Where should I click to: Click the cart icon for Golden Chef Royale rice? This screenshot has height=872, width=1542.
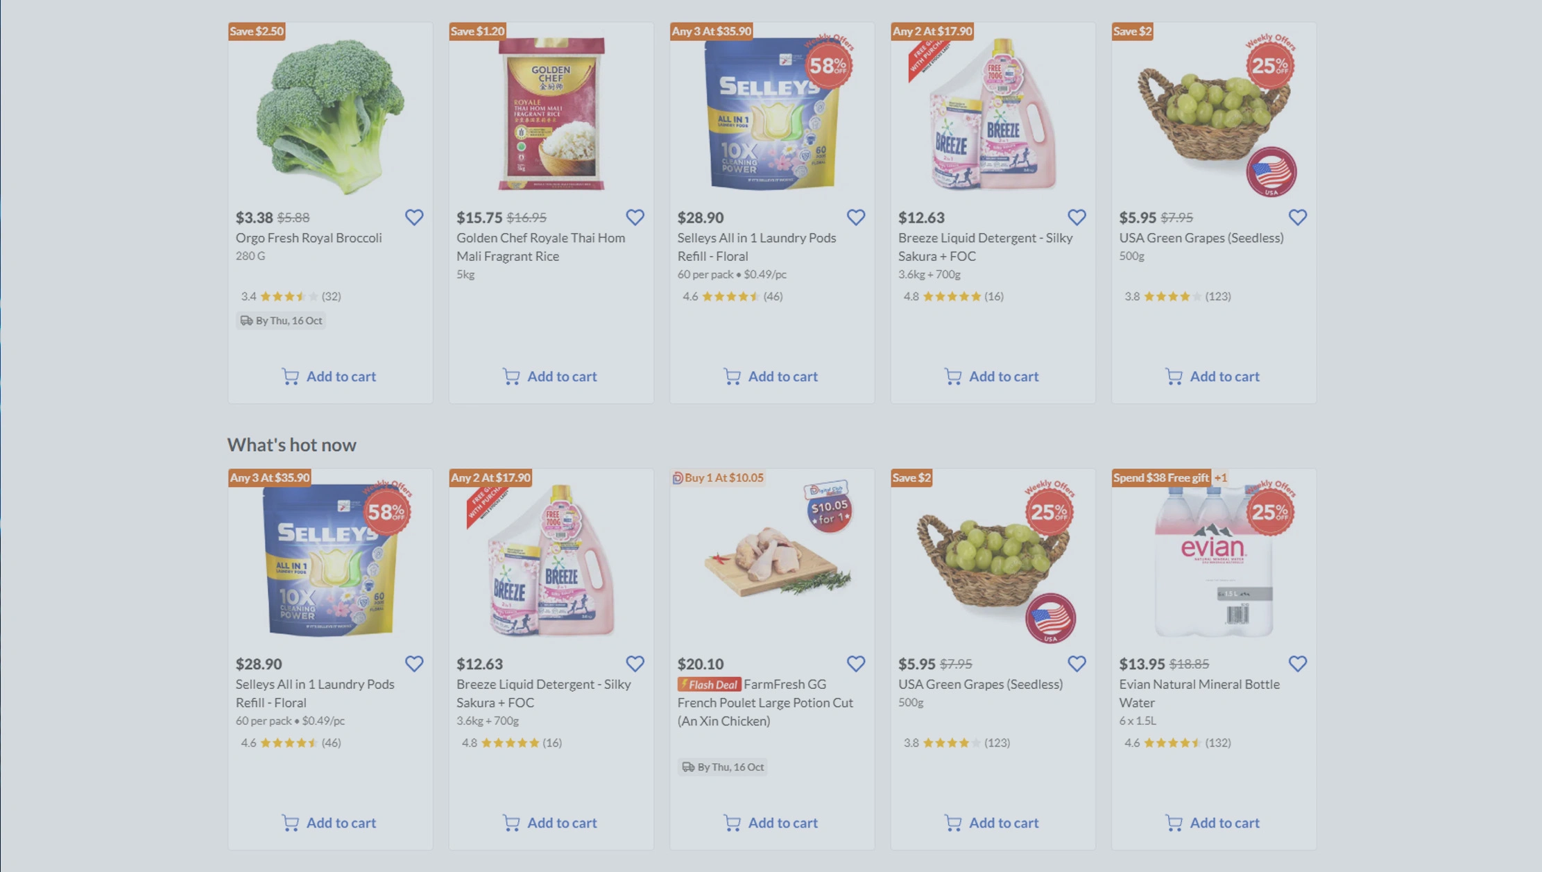(511, 376)
